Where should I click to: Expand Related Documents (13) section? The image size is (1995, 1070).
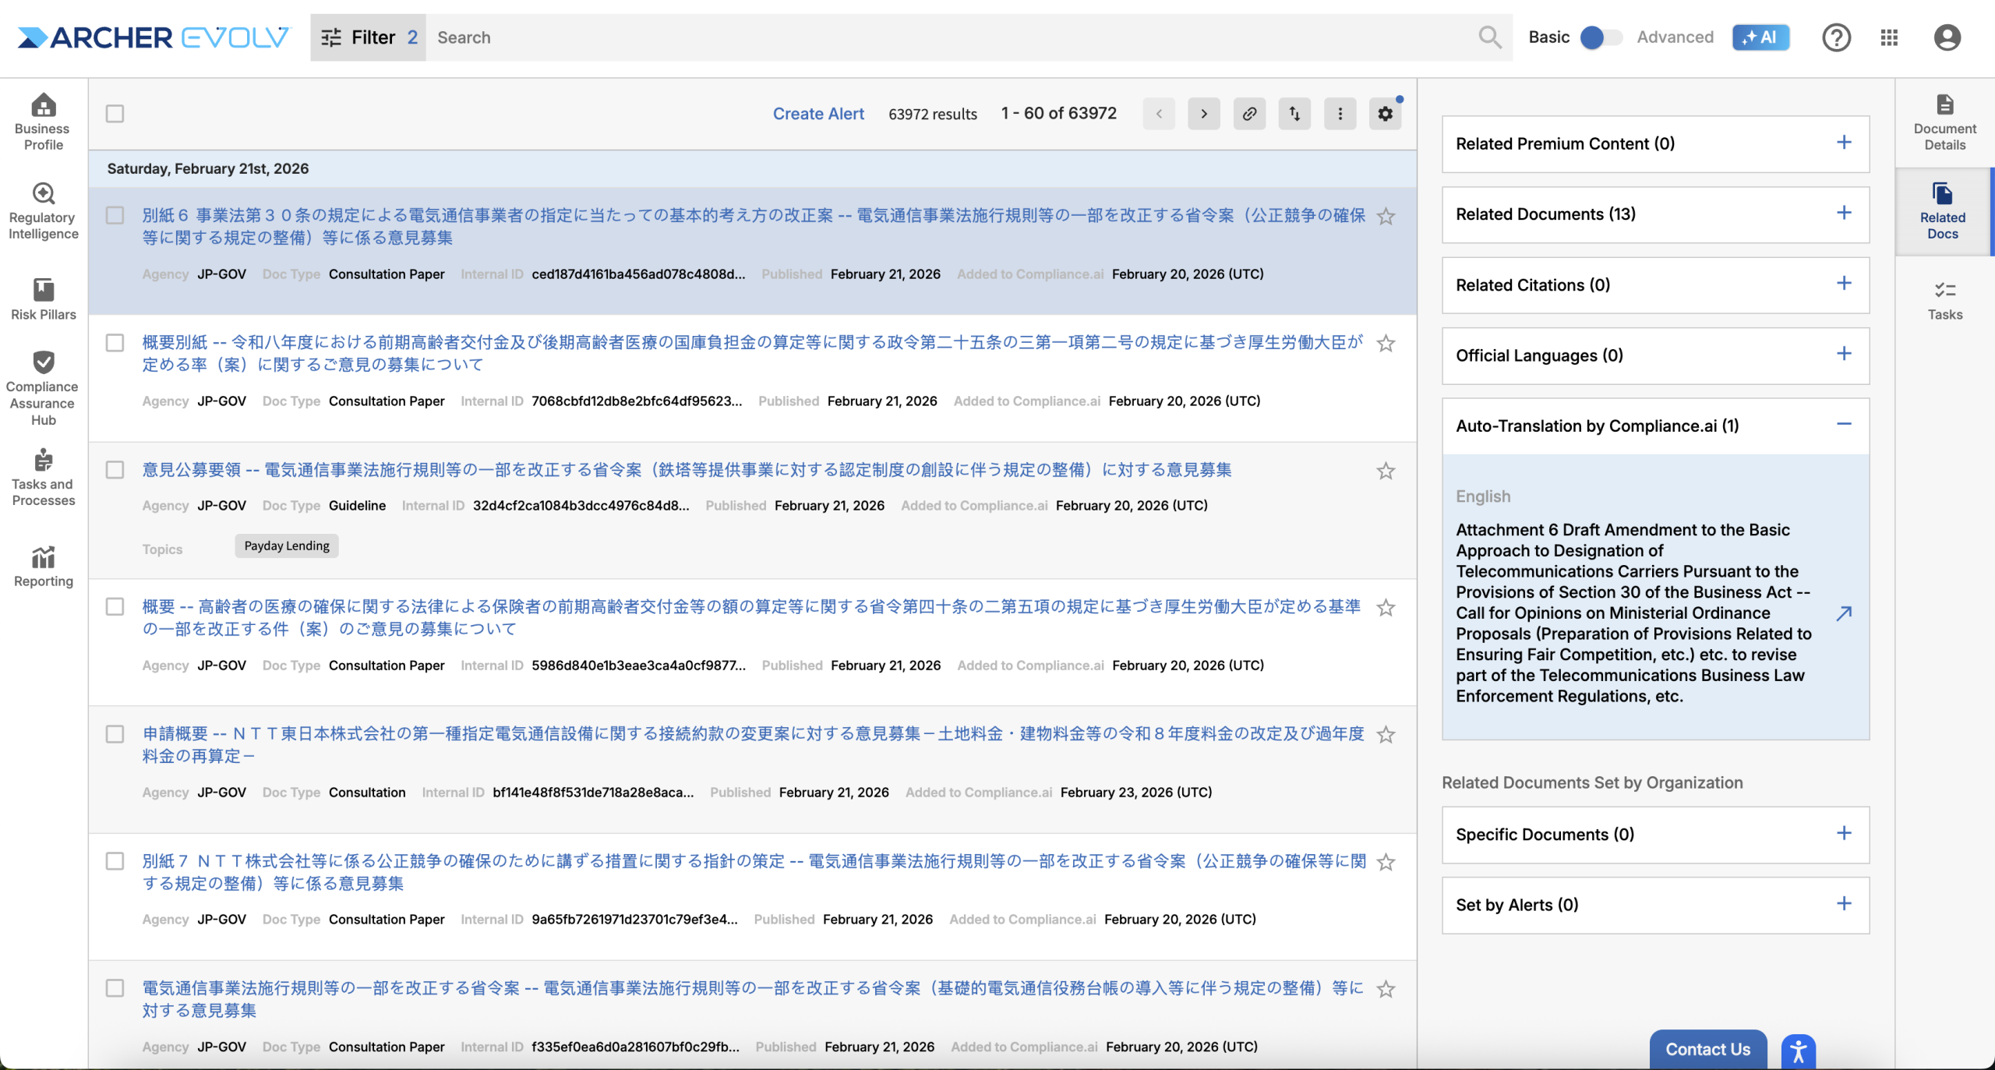[1843, 214]
